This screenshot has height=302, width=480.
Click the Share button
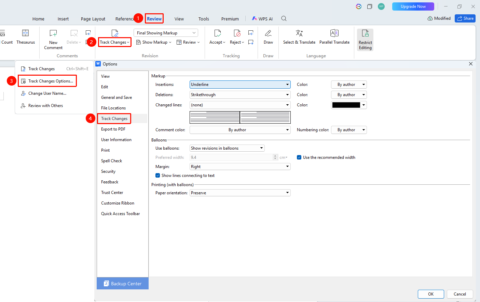click(465, 18)
